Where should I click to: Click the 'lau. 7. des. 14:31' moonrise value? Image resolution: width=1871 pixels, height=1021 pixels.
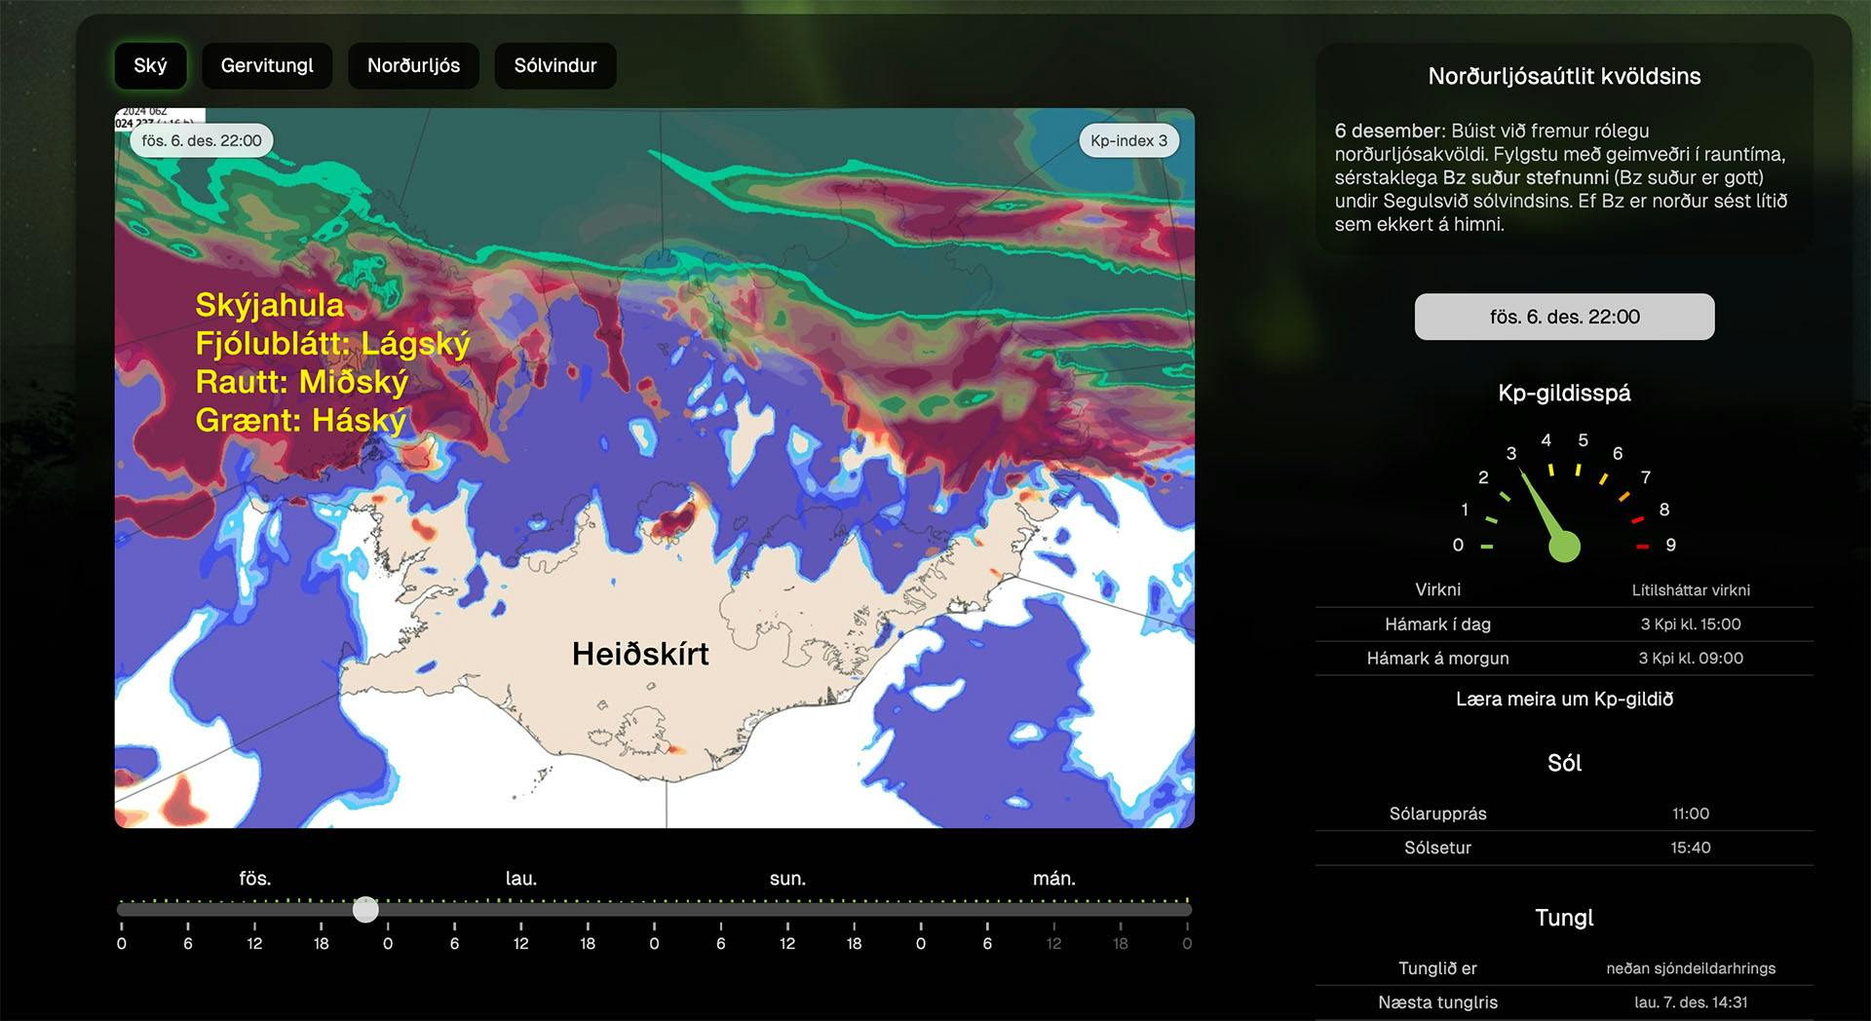(x=1691, y=1002)
